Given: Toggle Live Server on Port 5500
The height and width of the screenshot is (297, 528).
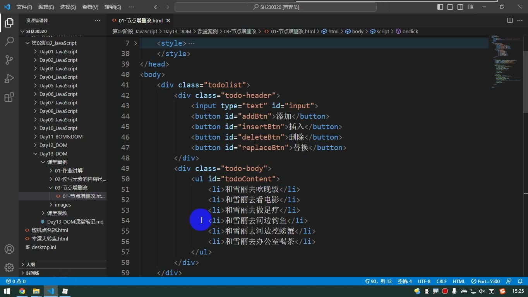Looking at the screenshot, I should coord(486,282).
